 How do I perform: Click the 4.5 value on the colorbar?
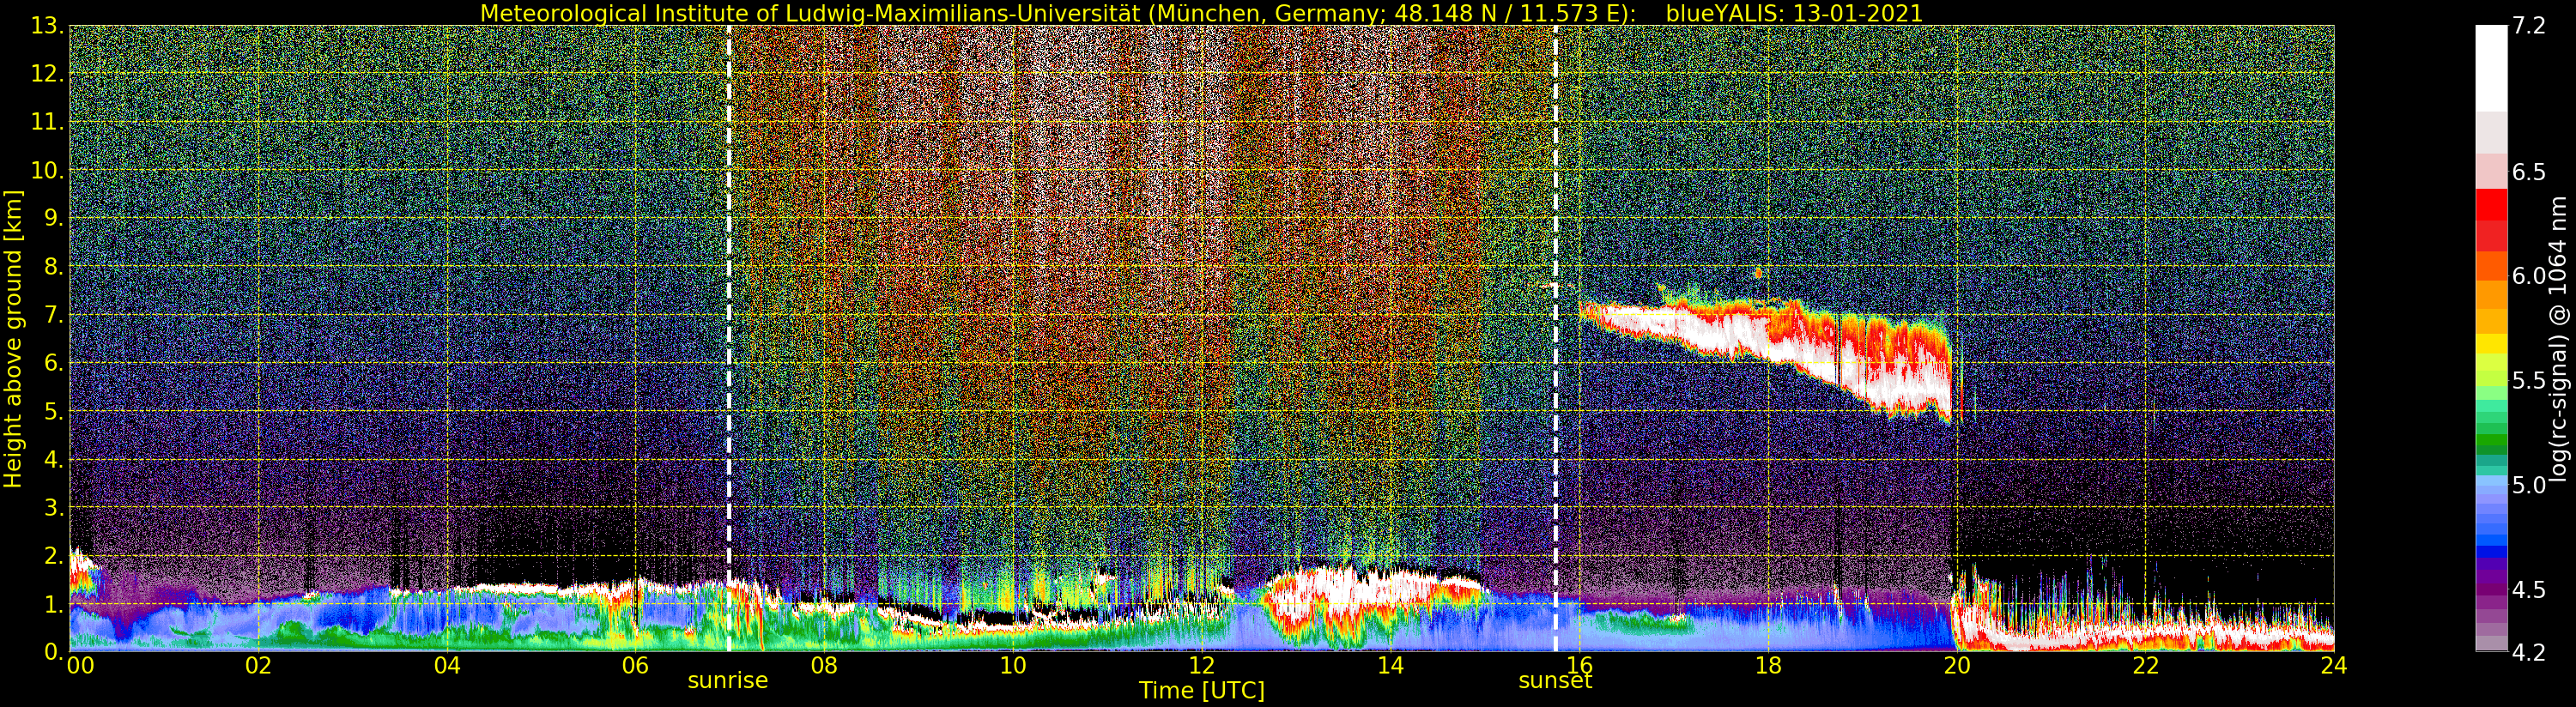(x=2529, y=590)
